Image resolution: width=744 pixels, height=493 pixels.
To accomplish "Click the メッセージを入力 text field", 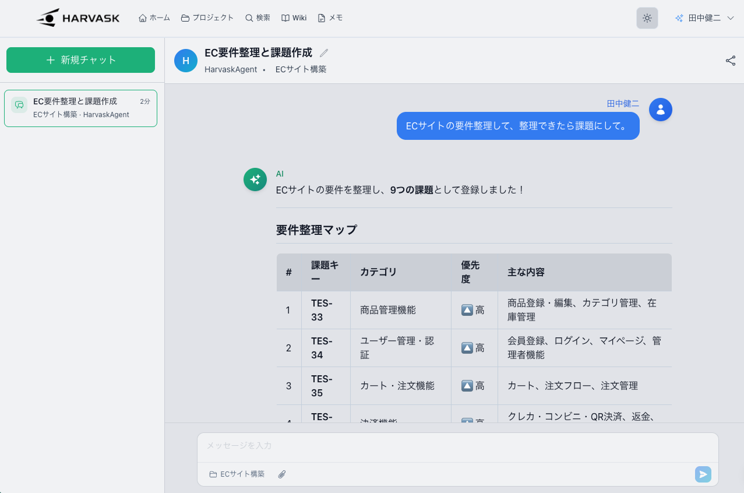I will (x=457, y=446).
